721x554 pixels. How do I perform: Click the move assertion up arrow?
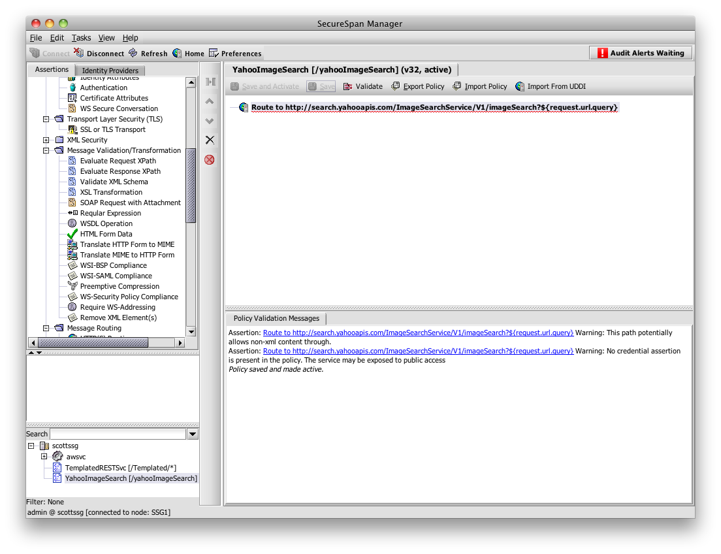210,101
